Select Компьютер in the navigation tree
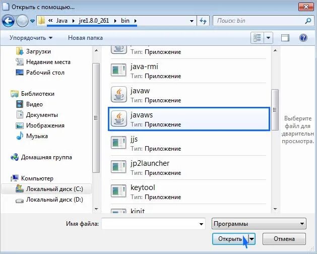Image resolution: width=317 pixels, height=254 pixels. tap(37, 178)
